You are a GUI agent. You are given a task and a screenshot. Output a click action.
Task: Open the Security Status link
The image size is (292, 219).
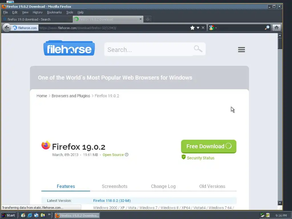pos(200,158)
